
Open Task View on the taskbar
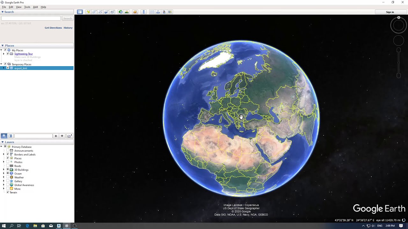19,226
